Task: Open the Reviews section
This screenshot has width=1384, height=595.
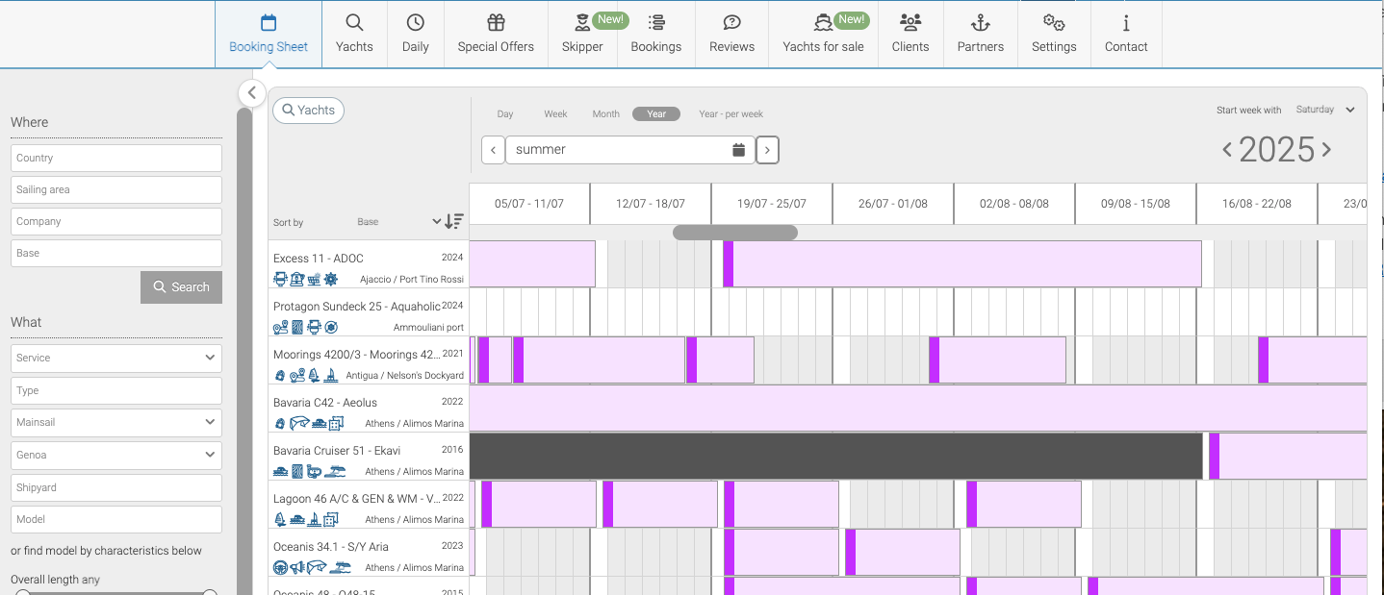Action: click(x=731, y=34)
